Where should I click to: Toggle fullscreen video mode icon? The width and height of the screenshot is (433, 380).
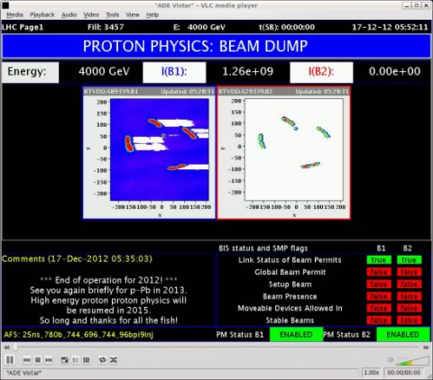65,360
